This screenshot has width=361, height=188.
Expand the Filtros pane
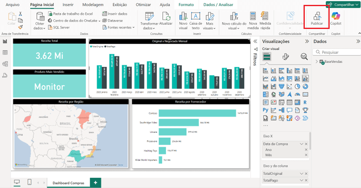(255, 41)
